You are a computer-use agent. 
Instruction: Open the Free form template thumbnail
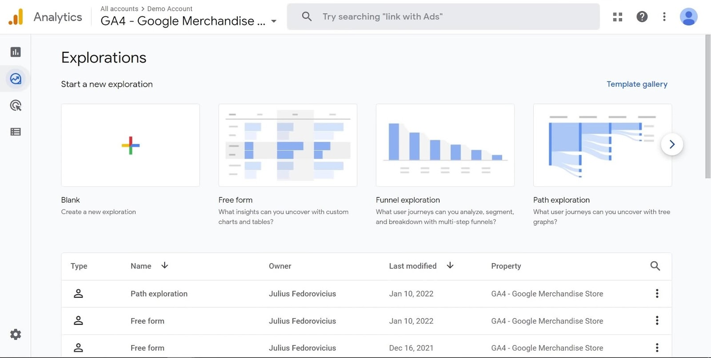click(288, 145)
